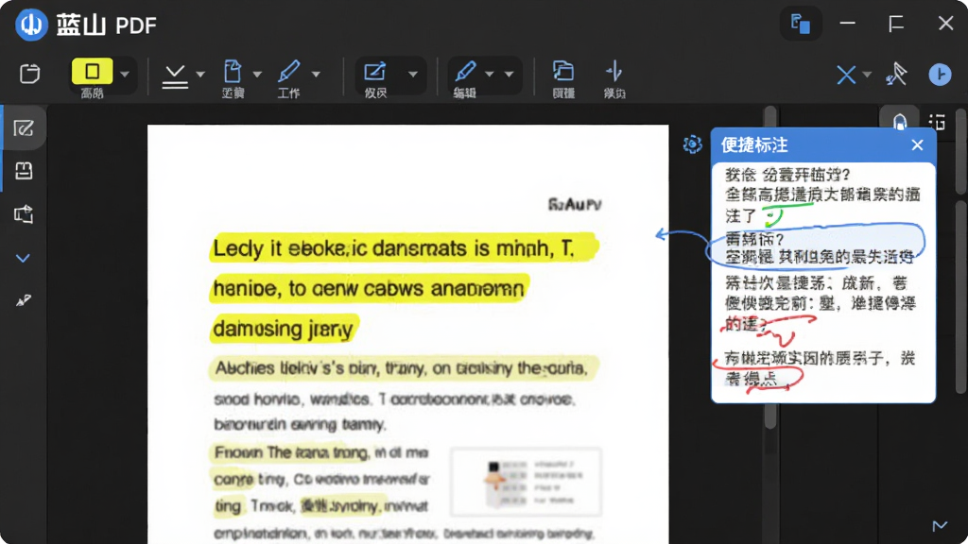Viewport: 968px width, 544px height.
Task: Select the underline tool icon
Action: tap(175, 76)
